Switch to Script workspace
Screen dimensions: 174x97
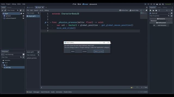(85, 4)
